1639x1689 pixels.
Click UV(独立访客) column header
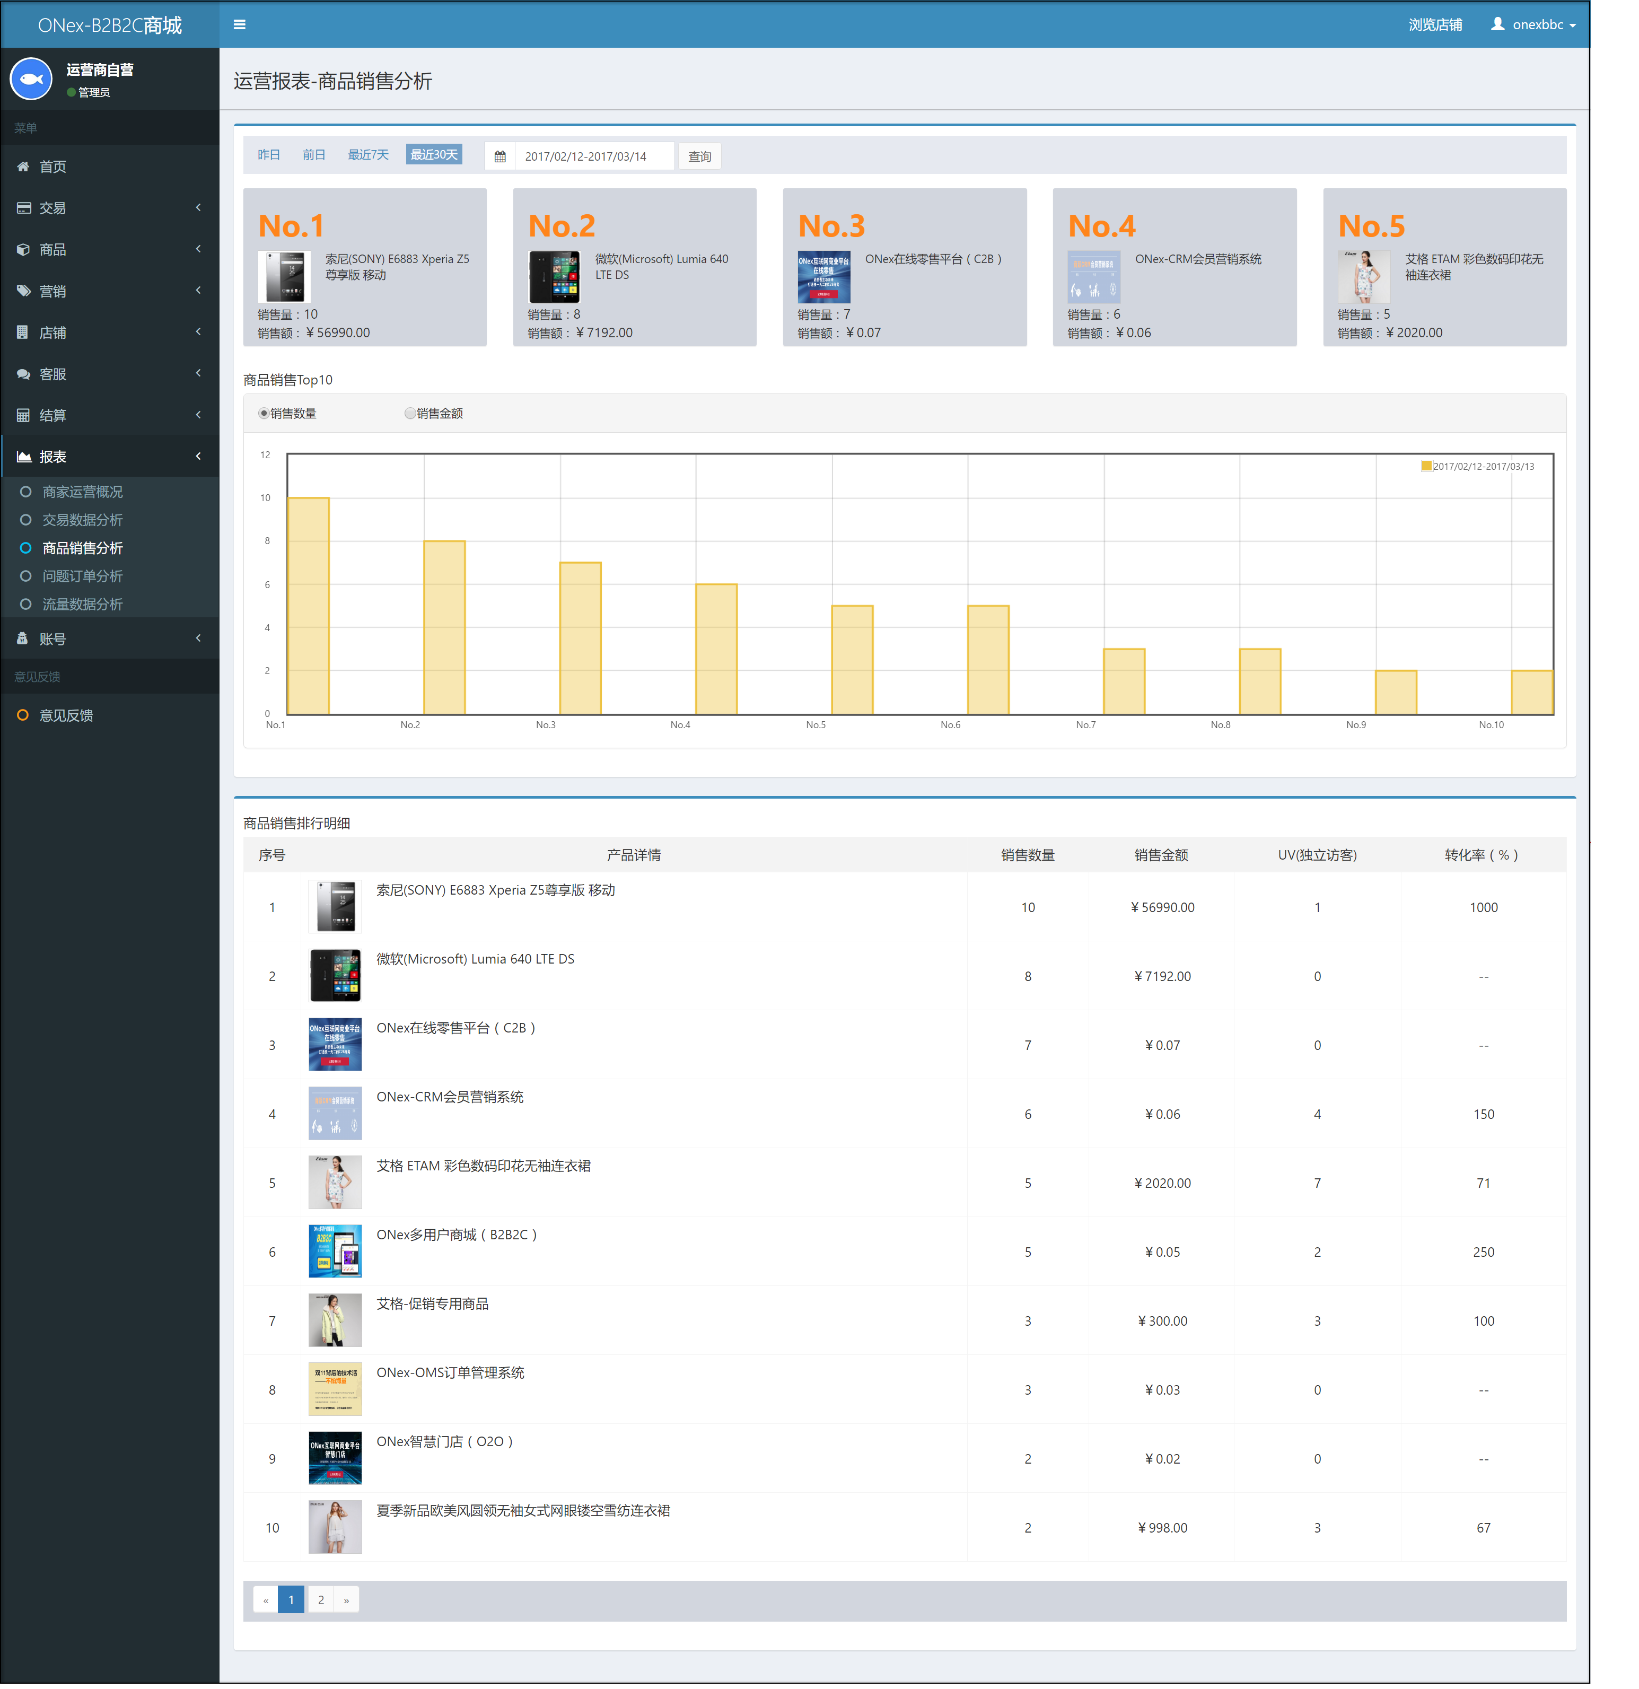tap(1317, 855)
